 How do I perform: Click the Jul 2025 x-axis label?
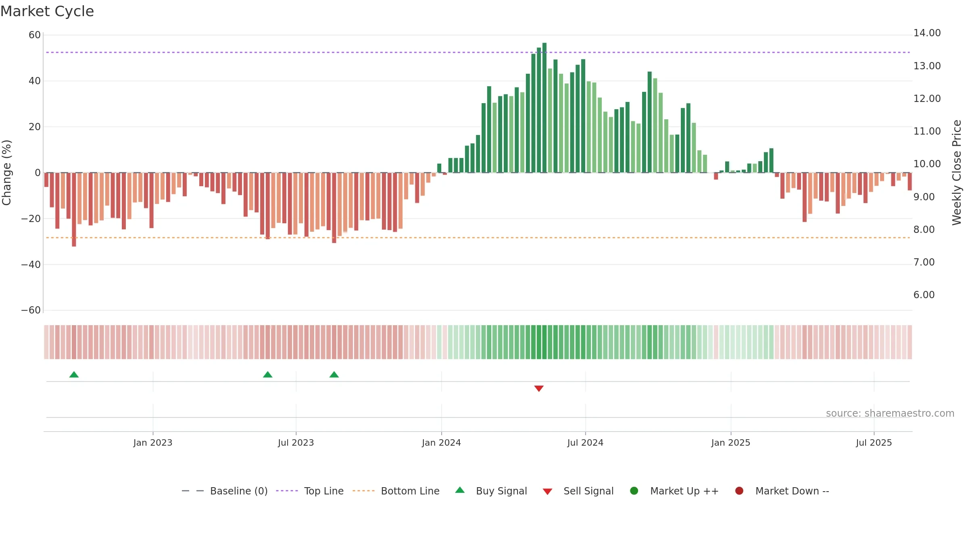pyautogui.click(x=874, y=443)
